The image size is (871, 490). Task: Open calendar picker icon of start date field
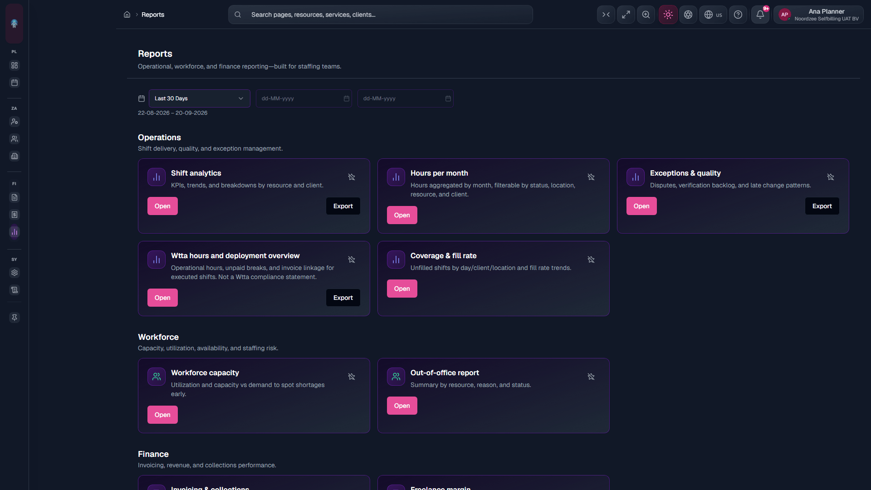(x=347, y=98)
